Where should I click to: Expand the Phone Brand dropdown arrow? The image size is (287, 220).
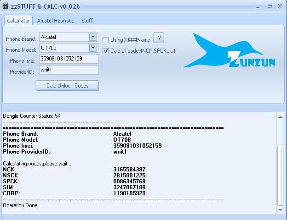click(x=93, y=37)
